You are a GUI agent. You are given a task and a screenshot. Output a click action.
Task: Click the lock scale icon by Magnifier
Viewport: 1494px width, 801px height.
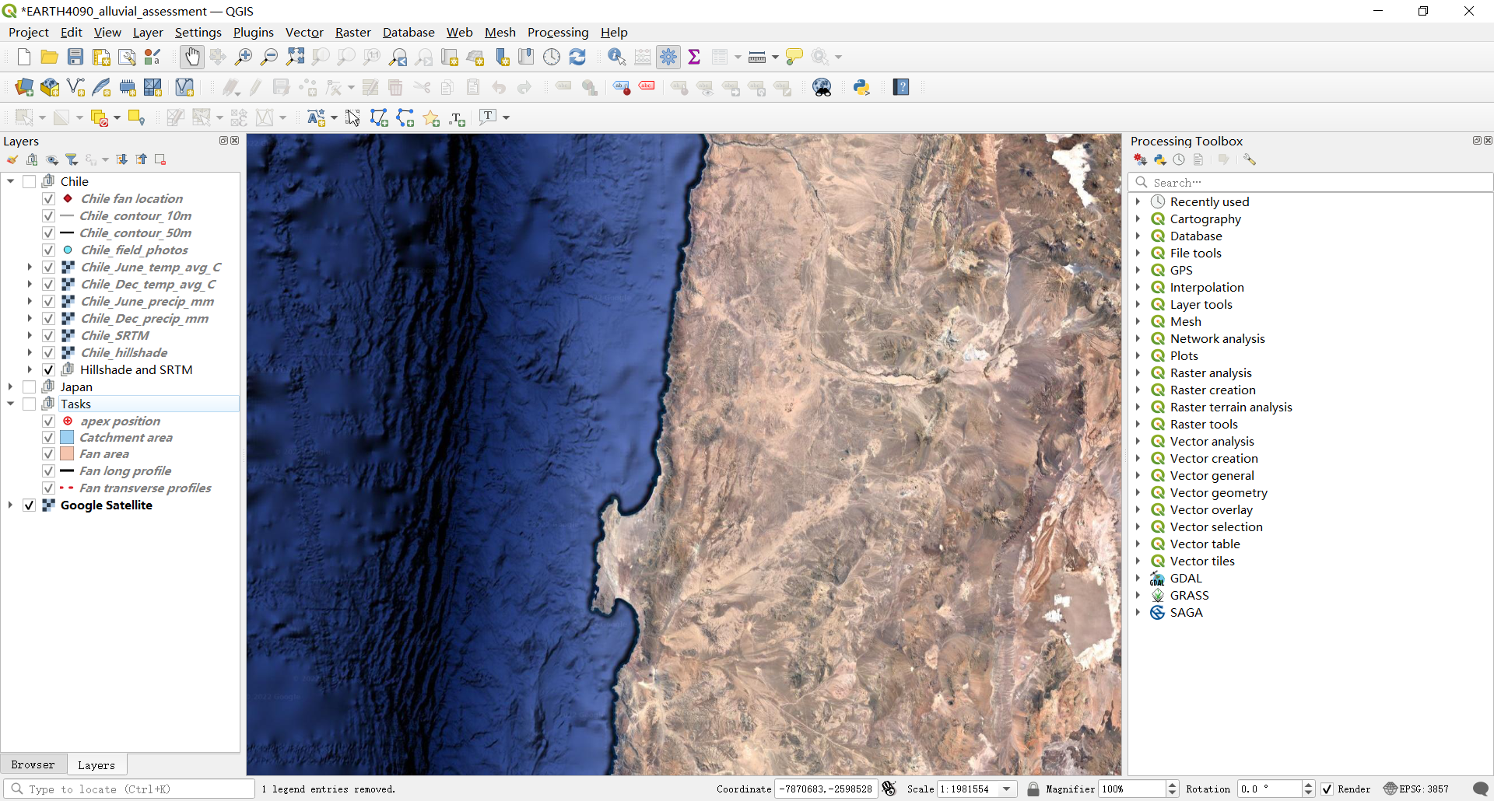[x=1033, y=789]
